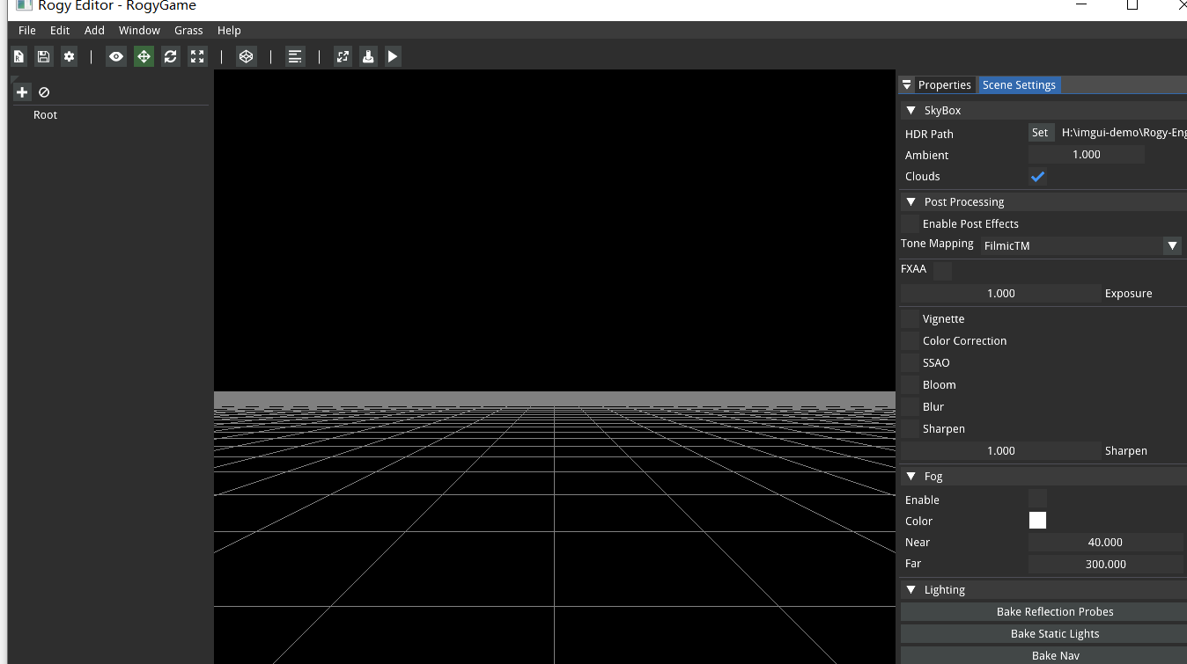Image resolution: width=1187 pixels, height=664 pixels.
Task: Enable the Blur checkbox
Action: click(x=910, y=406)
